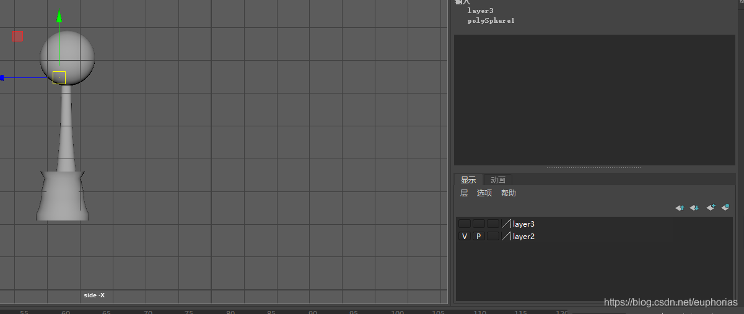Create layer from selected objects icon
The image size is (744, 314).
[725, 208]
